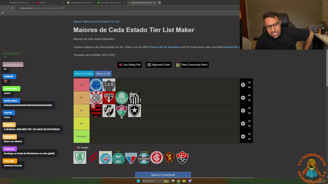Pick the Grêmio crest

[144, 157]
